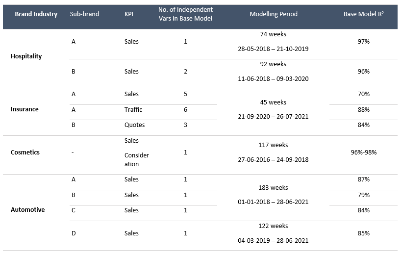Click the Quotes KPI cell

(135, 125)
